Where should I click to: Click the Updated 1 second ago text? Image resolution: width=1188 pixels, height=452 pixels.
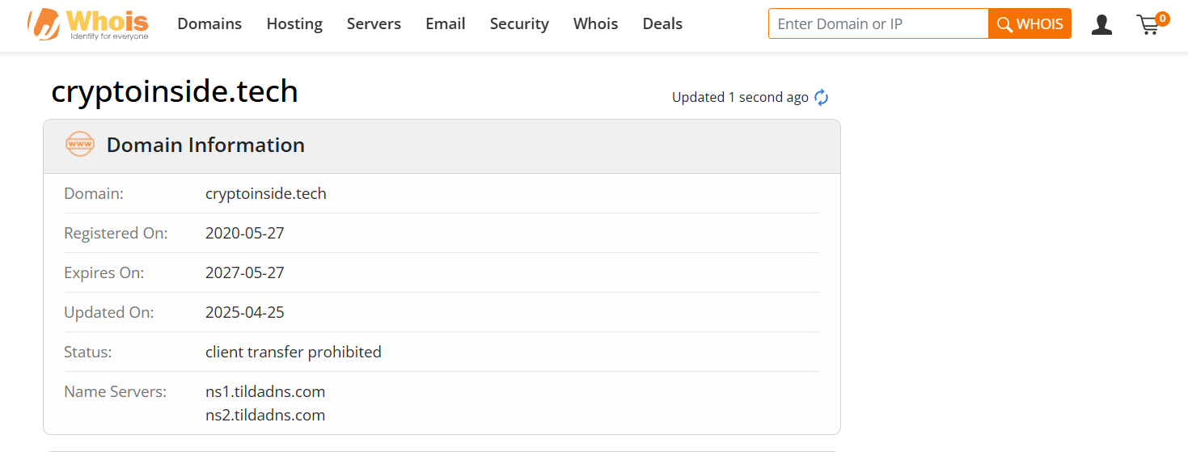point(740,97)
